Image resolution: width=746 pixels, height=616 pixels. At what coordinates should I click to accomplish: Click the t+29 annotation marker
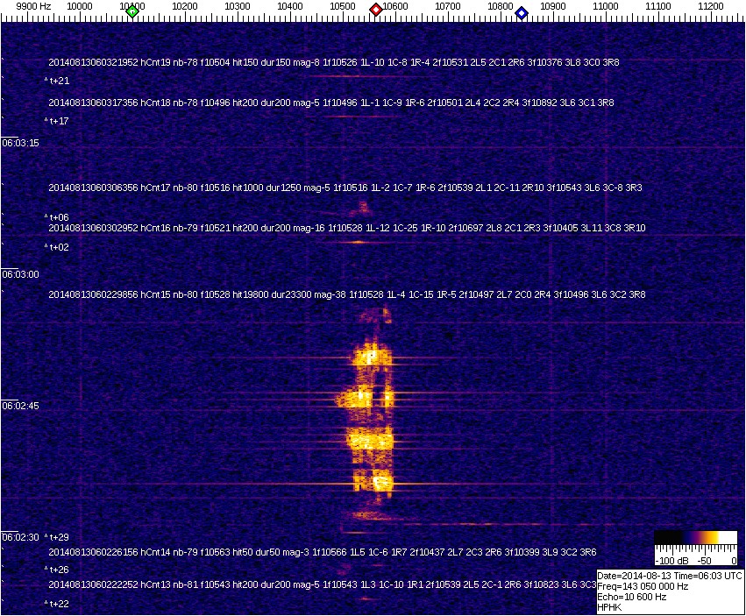click(x=57, y=537)
